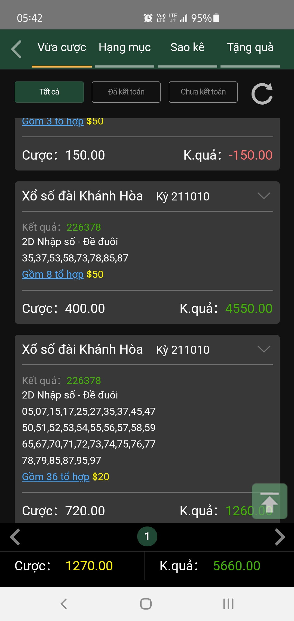Filter by Chưa kết toán

tap(203, 92)
